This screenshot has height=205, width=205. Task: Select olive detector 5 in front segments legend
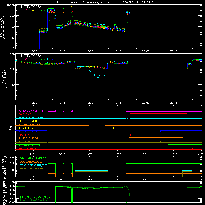(37, 10)
